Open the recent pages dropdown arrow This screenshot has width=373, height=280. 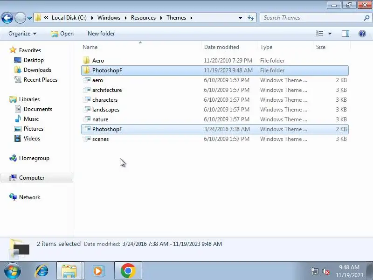click(29, 18)
